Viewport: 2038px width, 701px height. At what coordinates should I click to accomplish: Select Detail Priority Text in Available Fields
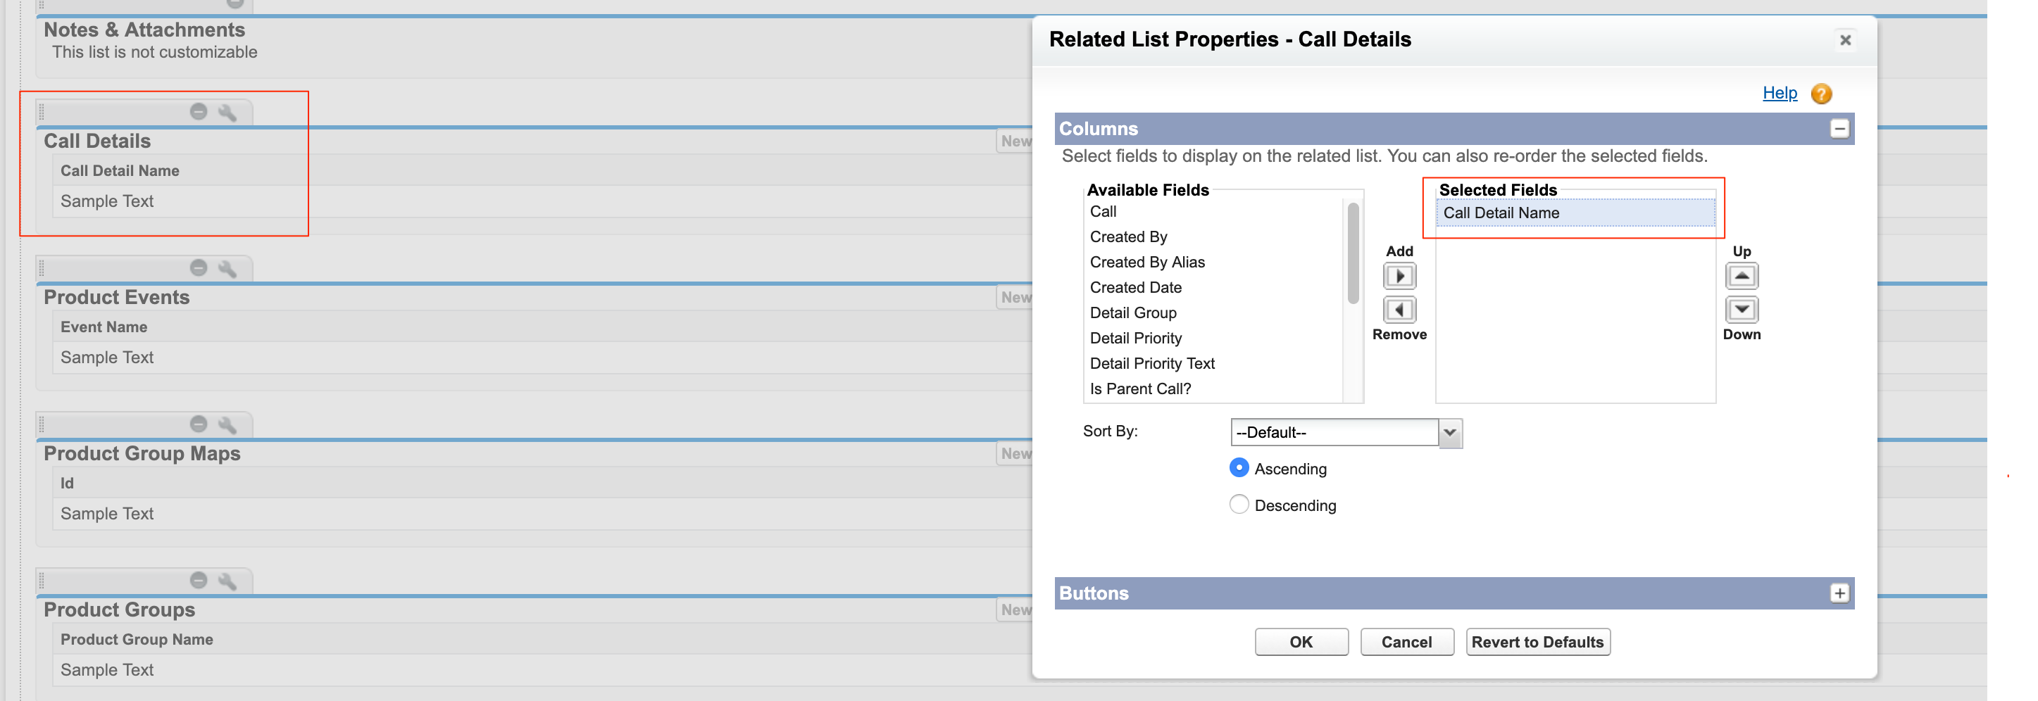[1151, 364]
